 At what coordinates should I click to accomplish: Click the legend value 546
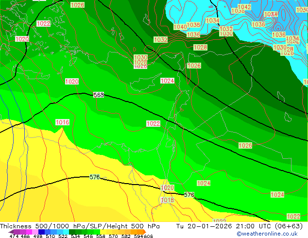point(88,236)
